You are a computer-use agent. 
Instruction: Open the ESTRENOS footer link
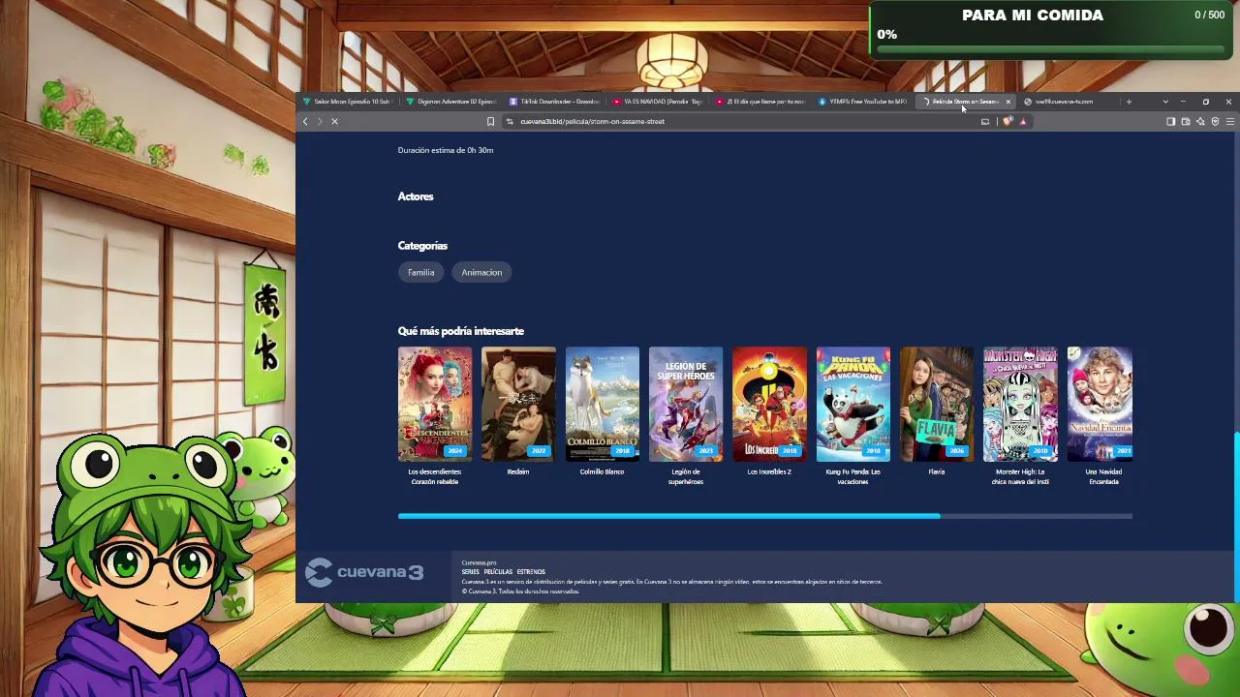coord(531,572)
